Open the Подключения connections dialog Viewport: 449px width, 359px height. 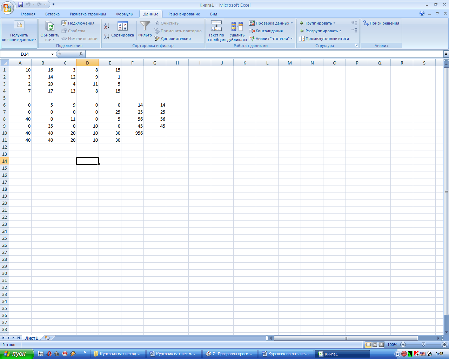coord(78,23)
